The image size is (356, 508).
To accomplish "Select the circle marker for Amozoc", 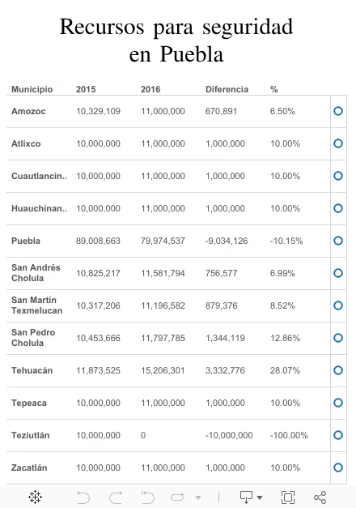I will coord(338,111).
